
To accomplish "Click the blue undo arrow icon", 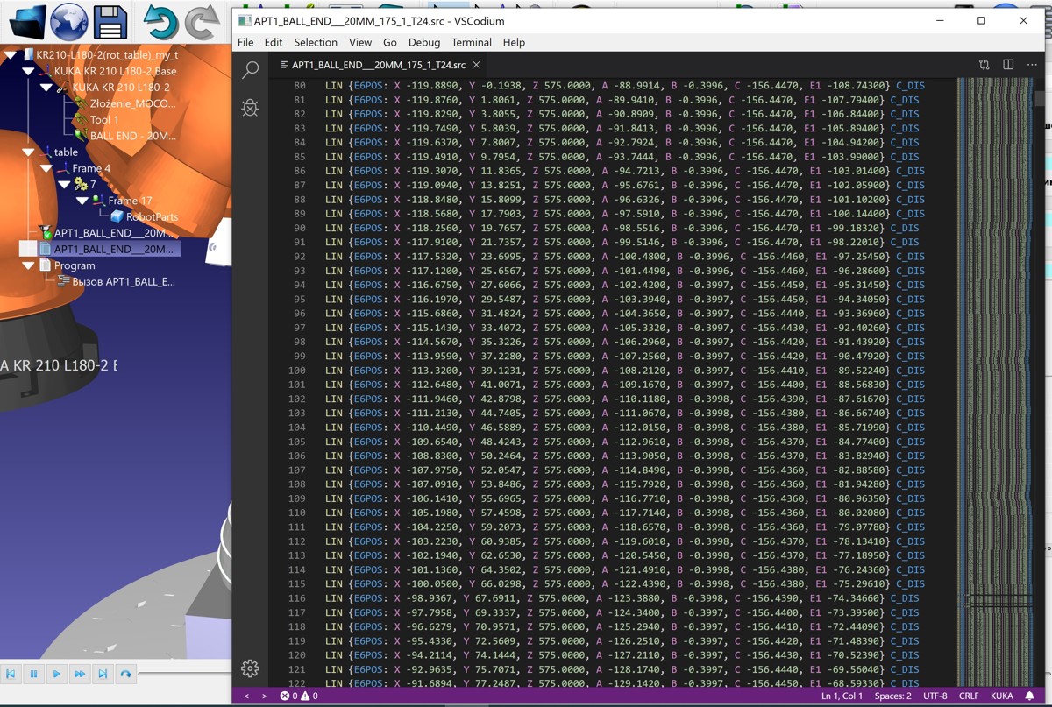I will (160, 22).
